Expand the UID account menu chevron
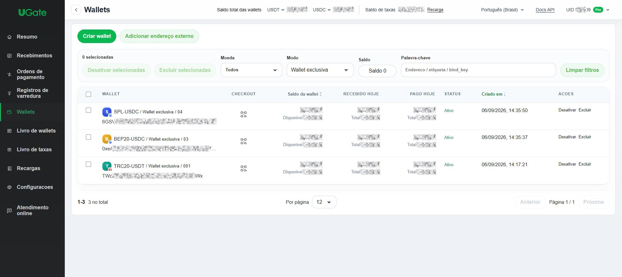This screenshot has width=622, height=277. (608, 10)
